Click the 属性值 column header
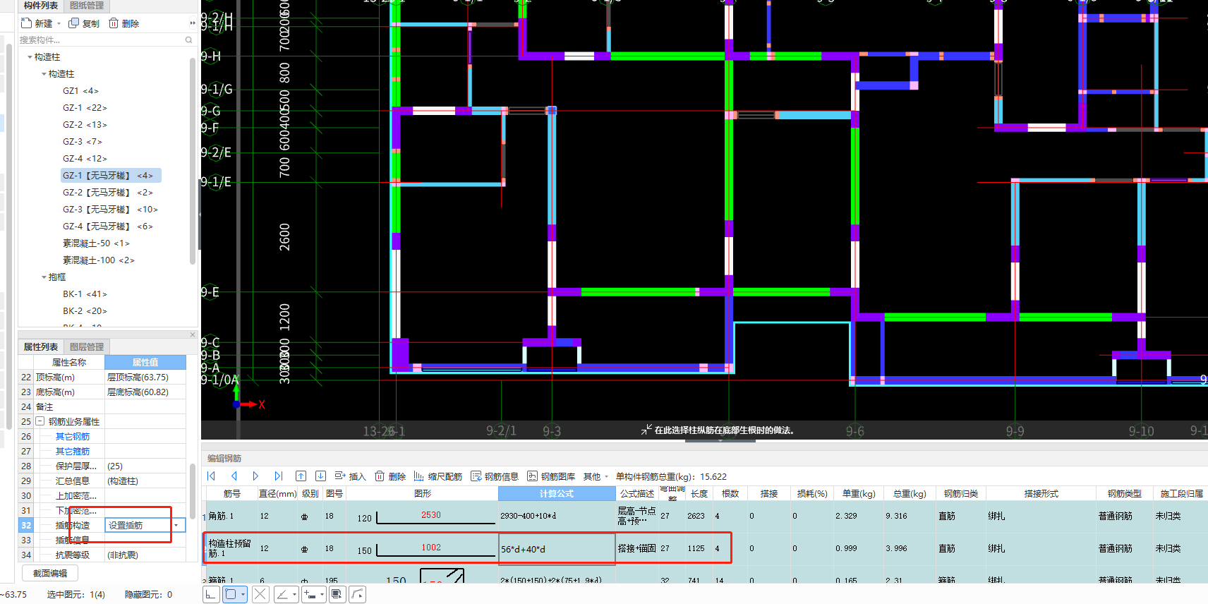 (145, 362)
